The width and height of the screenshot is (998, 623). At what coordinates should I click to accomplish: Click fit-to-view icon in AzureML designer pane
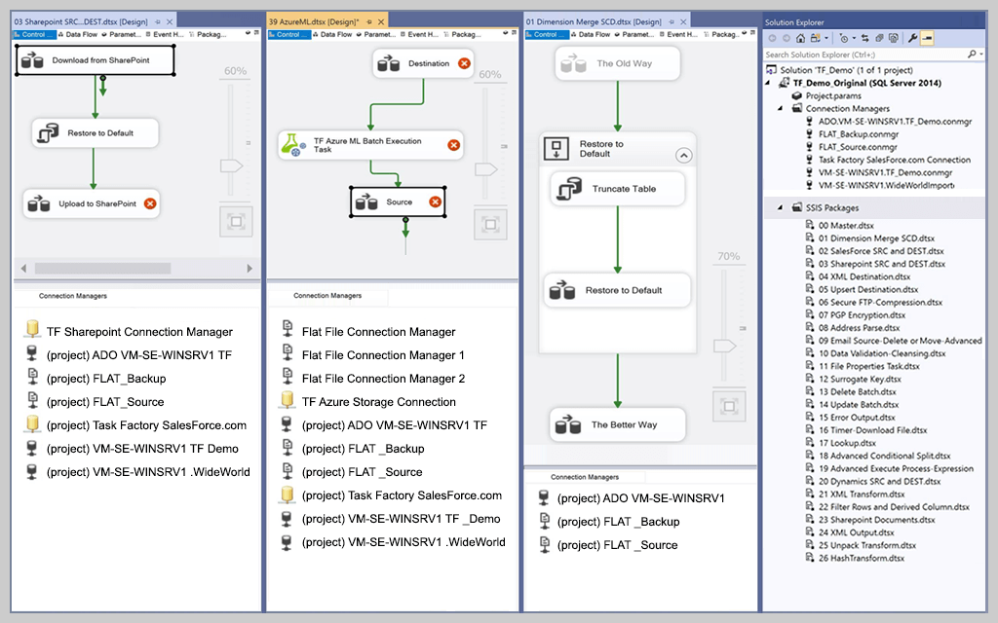491,225
